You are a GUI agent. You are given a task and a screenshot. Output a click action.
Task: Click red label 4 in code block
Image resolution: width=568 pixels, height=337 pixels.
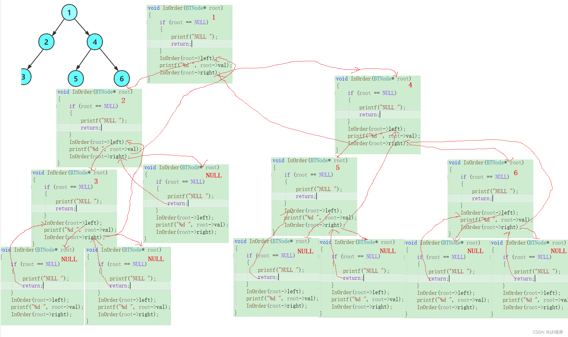pyautogui.click(x=410, y=85)
